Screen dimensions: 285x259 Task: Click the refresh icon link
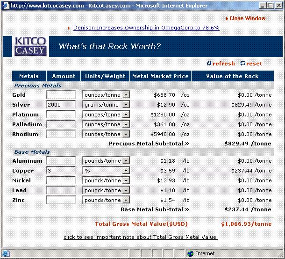pos(221,64)
